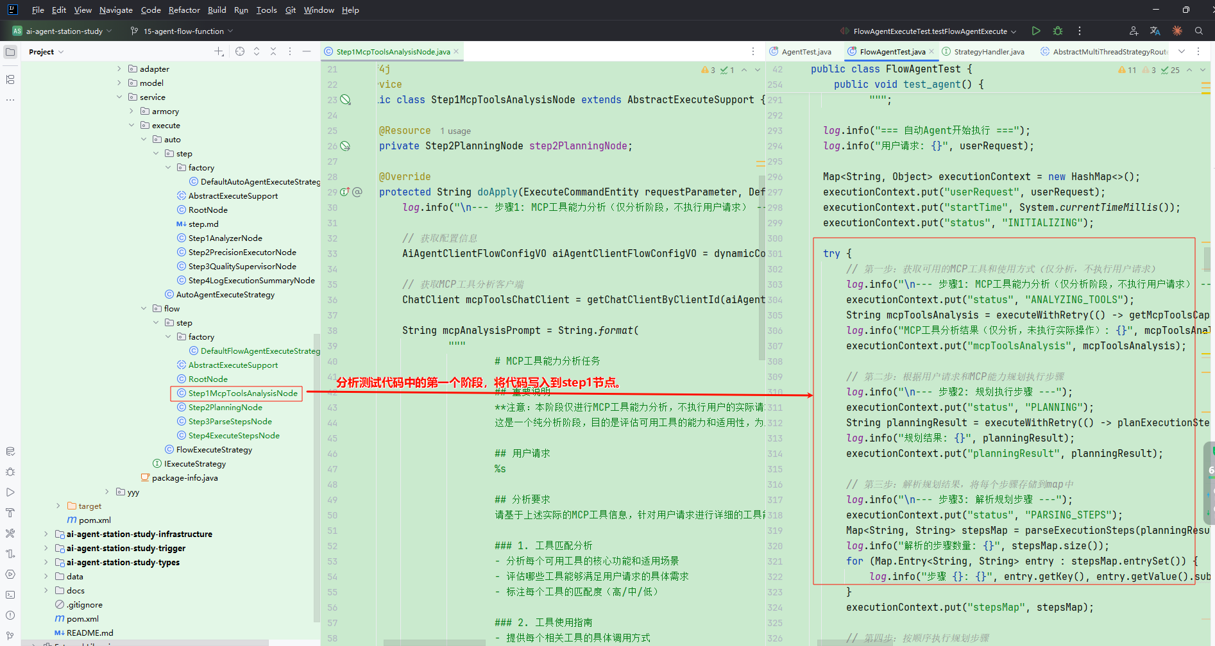Close the Step1McpToolsAnalysisNode.java tab
This screenshot has height=646, width=1215.
coord(456,51)
